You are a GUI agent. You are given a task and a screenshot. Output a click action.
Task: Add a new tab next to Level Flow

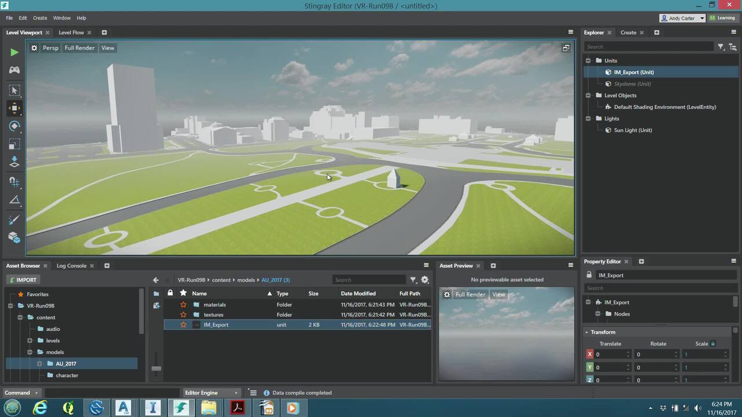104,32
